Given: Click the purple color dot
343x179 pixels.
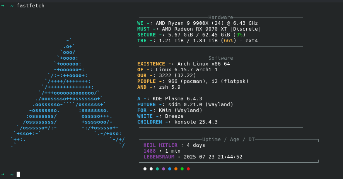Looking at the screenshot, I should point(164,169).
